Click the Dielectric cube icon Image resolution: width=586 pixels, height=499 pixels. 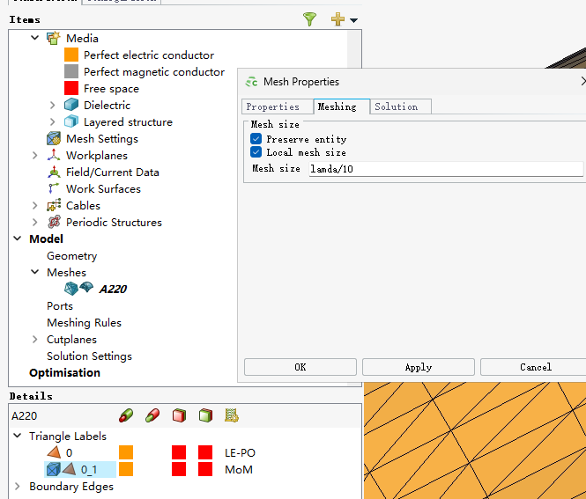[x=71, y=105]
